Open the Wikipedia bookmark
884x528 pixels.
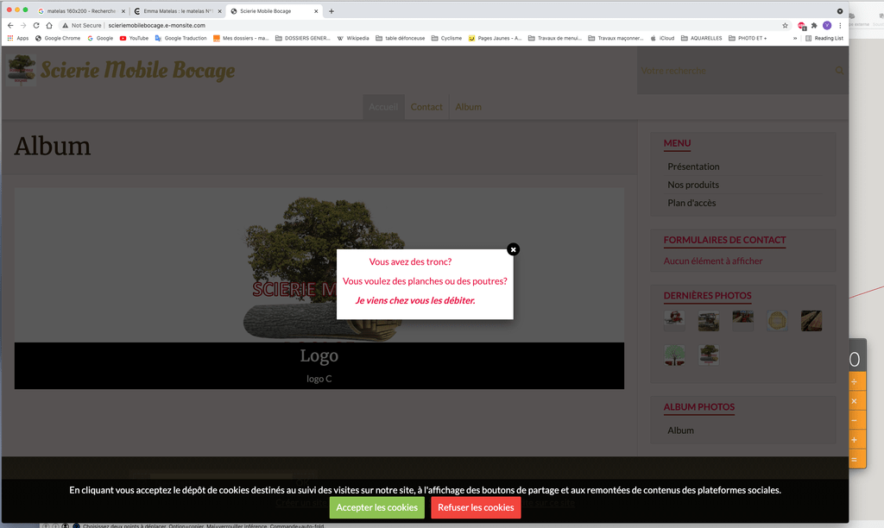pyautogui.click(x=353, y=38)
